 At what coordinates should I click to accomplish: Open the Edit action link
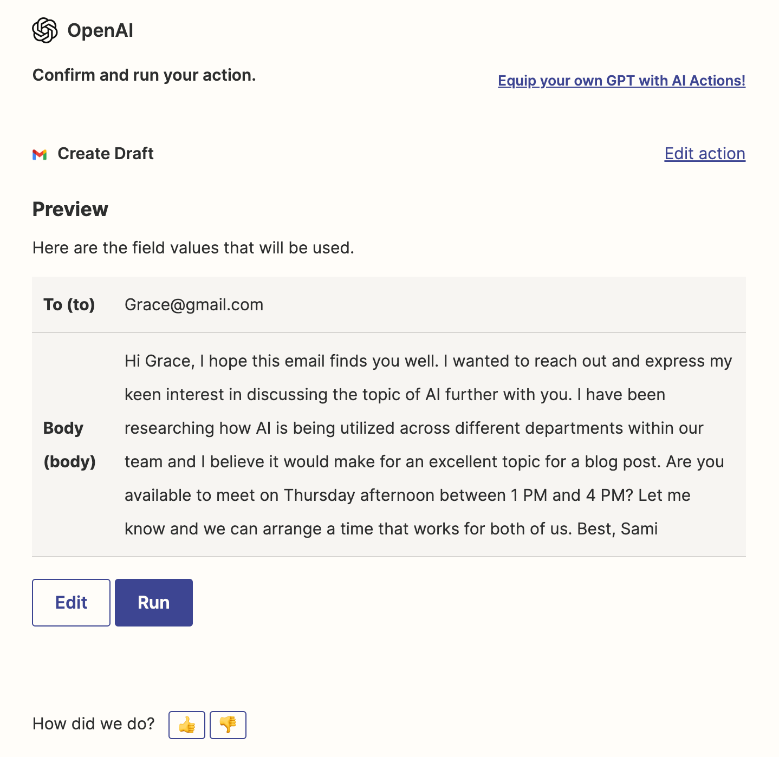tap(705, 154)
